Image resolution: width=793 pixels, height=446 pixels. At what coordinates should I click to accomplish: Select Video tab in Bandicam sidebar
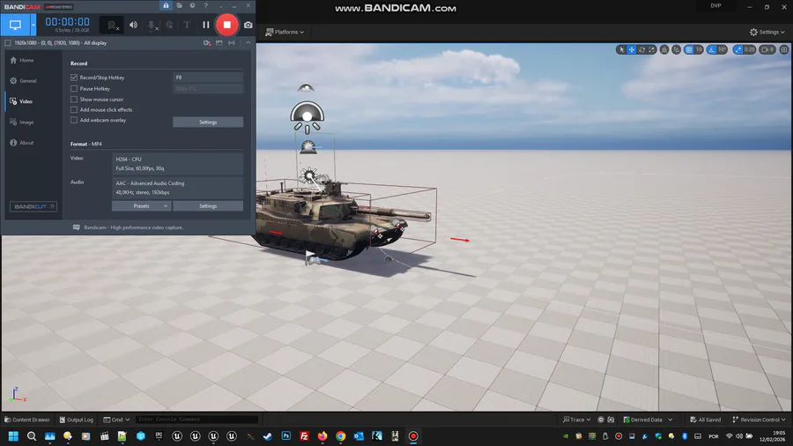22,101
